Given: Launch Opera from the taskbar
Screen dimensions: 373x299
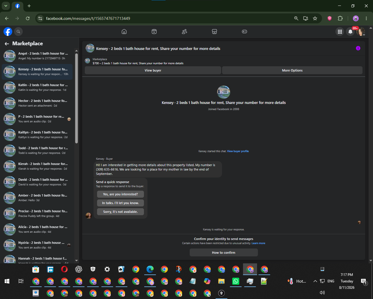Looking at the screenshot, I should click(64, 269).
